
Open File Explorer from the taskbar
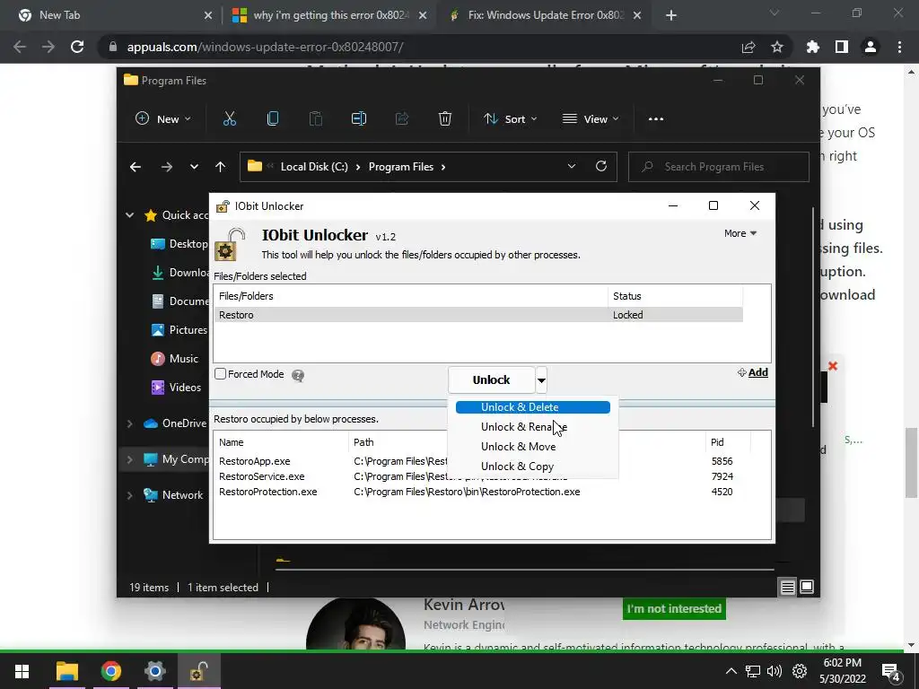pos(67,671)
